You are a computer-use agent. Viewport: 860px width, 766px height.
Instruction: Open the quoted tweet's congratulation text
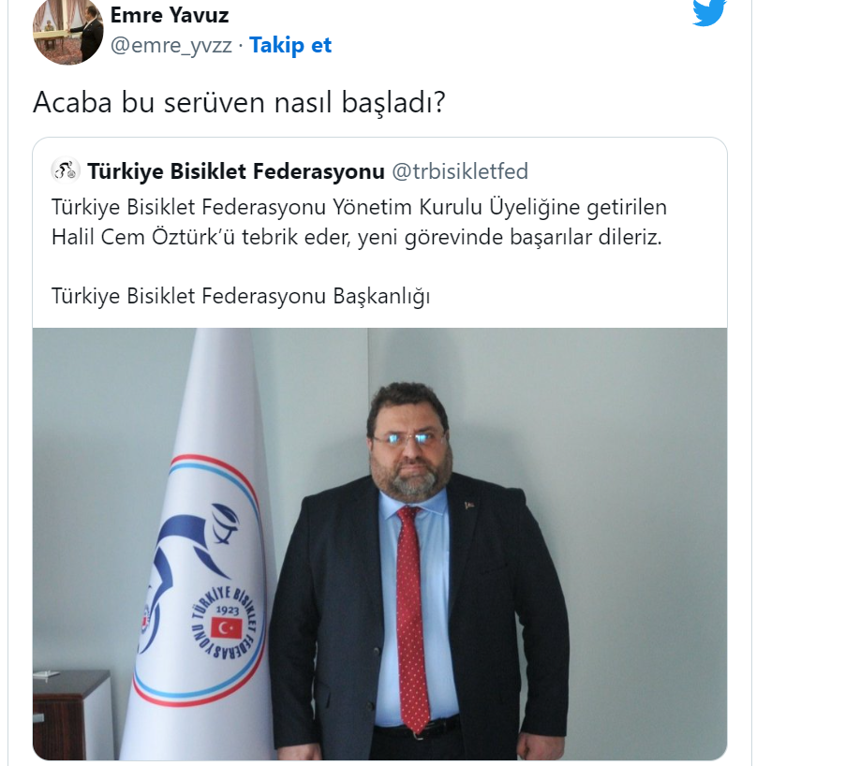[359, 222]
